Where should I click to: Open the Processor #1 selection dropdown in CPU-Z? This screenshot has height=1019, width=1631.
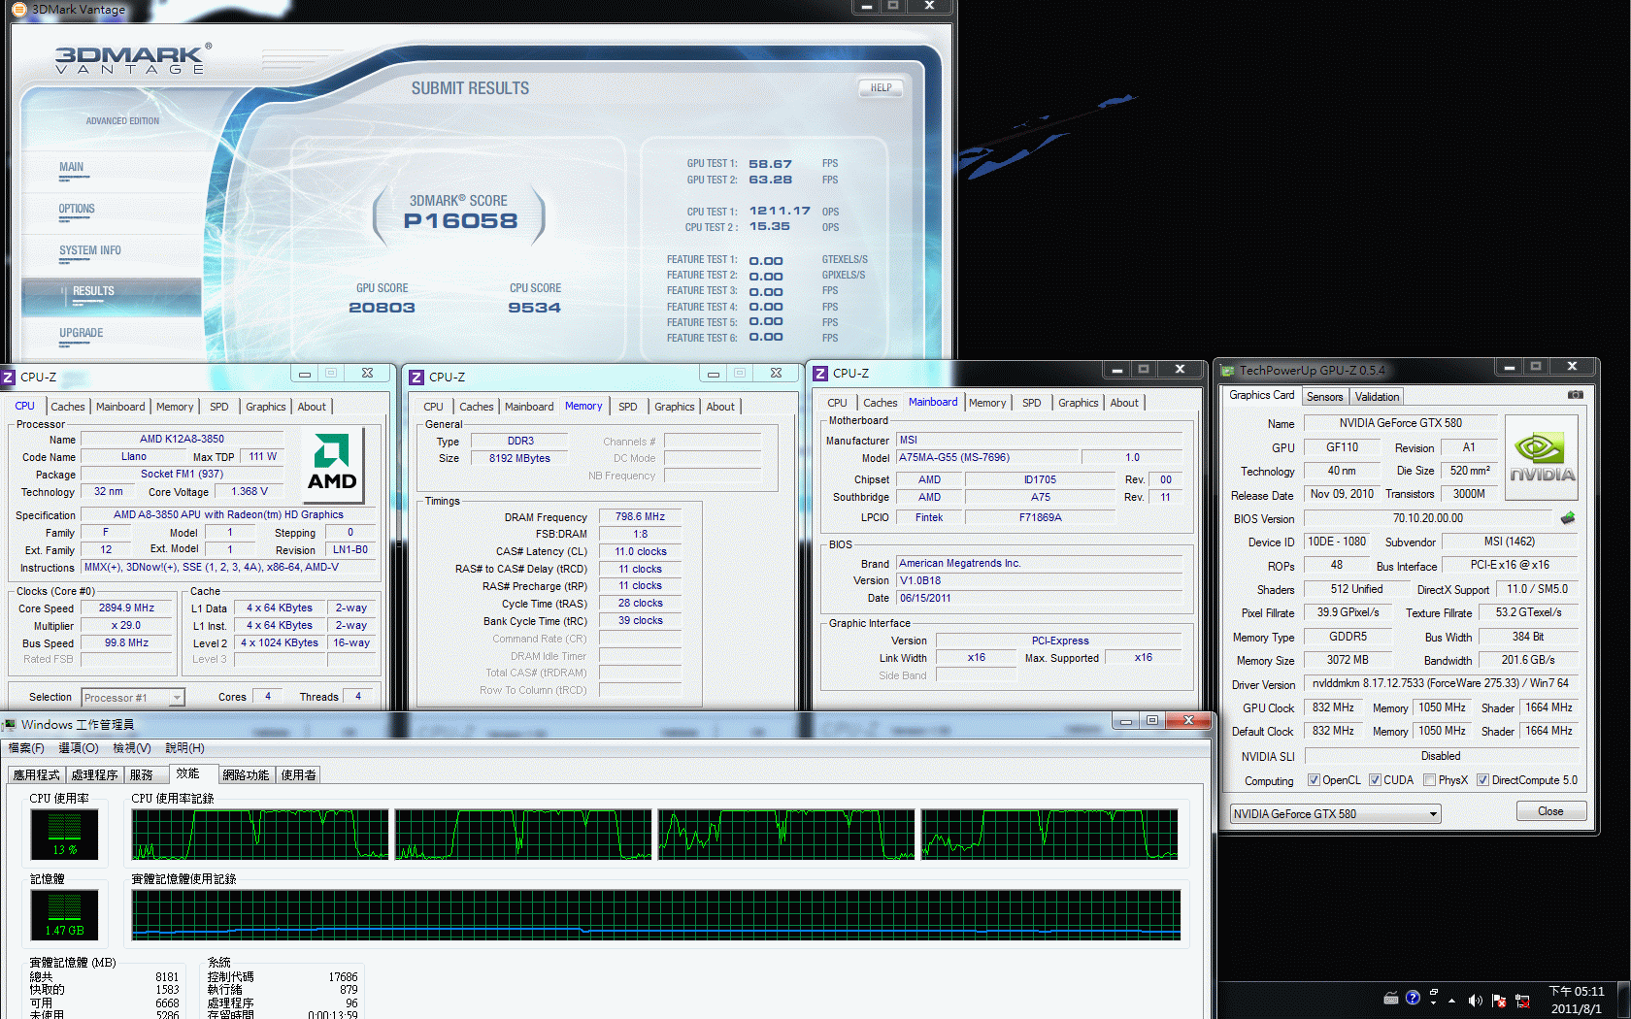tap(133, 698)
